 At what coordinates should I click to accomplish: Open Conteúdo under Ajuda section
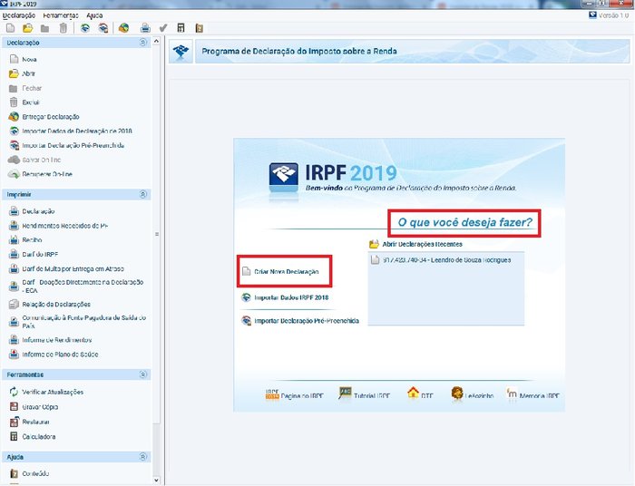coord(29,473)
